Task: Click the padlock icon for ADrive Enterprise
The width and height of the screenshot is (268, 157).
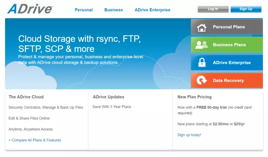Action: click(202, 63)
